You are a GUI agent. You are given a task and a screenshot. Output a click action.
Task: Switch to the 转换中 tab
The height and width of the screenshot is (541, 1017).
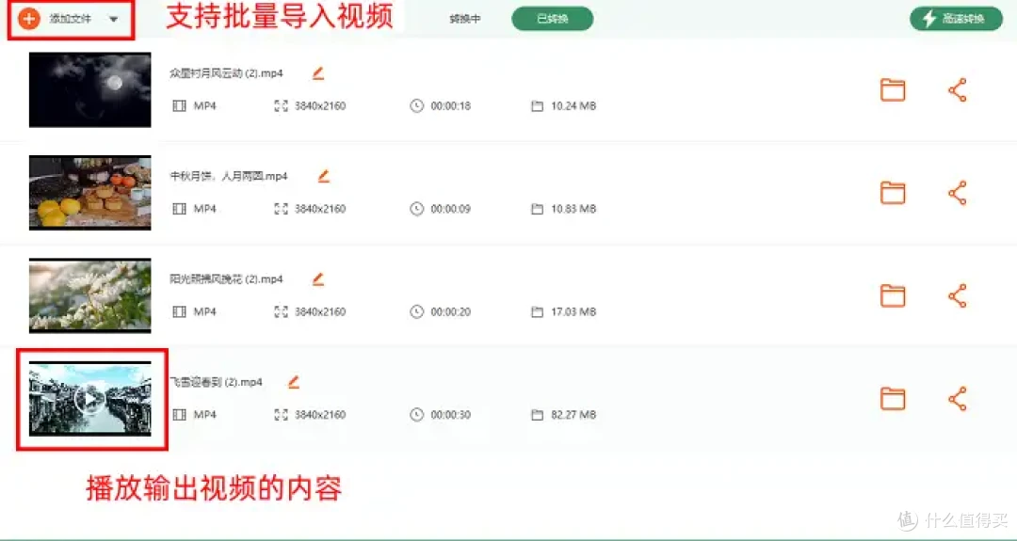click(465, 19)
